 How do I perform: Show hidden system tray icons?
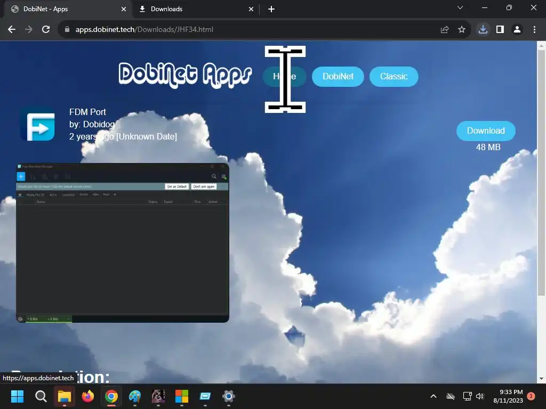click(433, 396)
